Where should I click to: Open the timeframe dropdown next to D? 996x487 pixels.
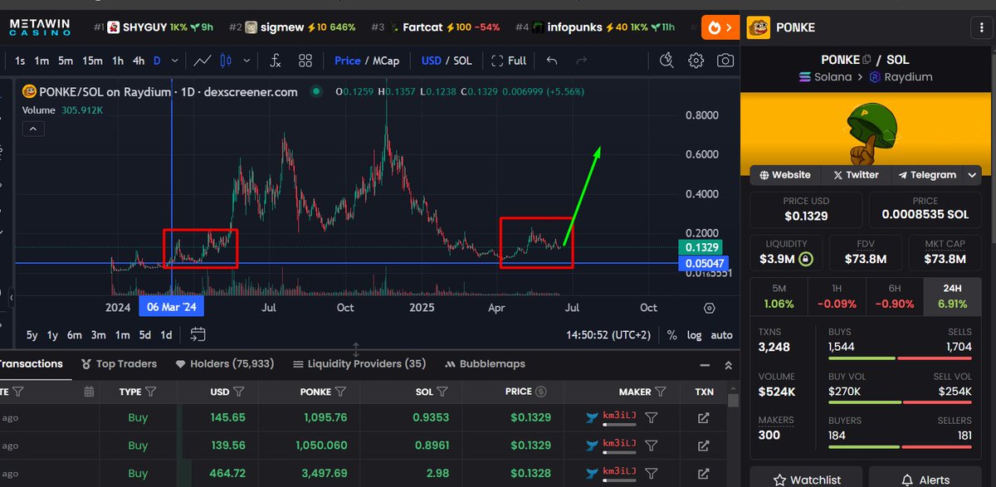tap(175, 61)
